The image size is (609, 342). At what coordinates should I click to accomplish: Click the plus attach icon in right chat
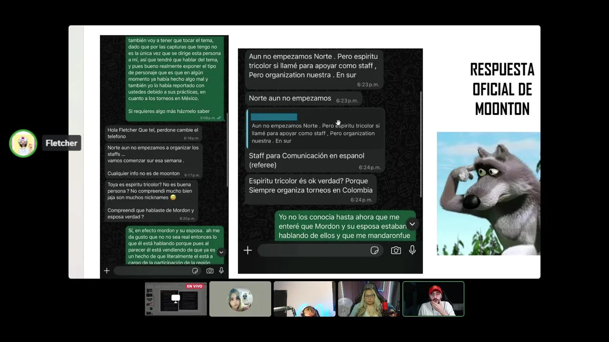click(x=247, y=250)
